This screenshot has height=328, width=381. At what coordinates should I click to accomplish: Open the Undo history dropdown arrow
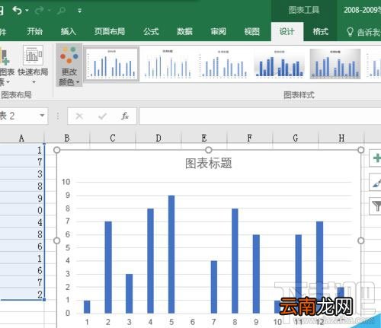tap(27, 11)
